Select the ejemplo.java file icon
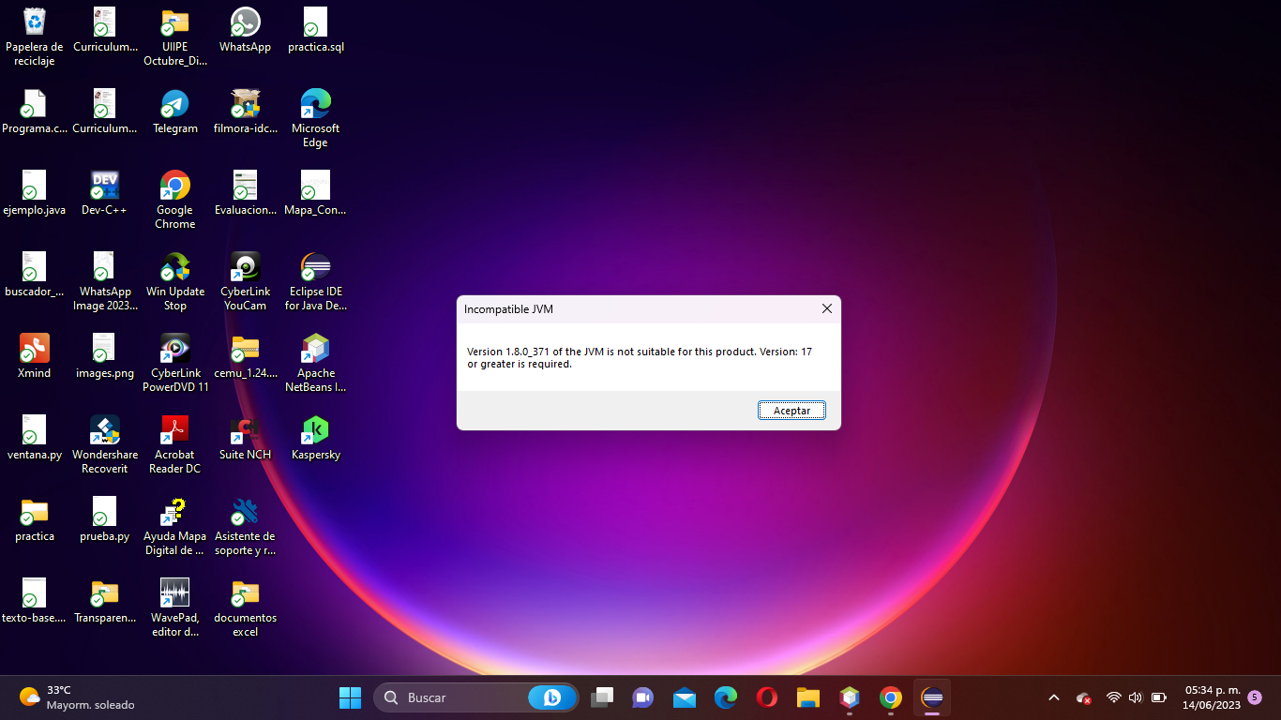The width and height of the screenshot is (1281, 720). tap(35, 193)
